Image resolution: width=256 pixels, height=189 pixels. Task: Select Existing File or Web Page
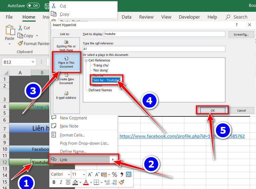tap(66, 45)
